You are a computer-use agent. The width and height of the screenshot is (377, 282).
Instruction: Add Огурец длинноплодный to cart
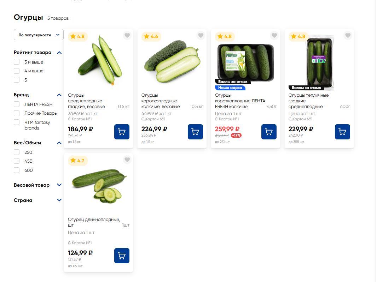click(x=122, y=256)
